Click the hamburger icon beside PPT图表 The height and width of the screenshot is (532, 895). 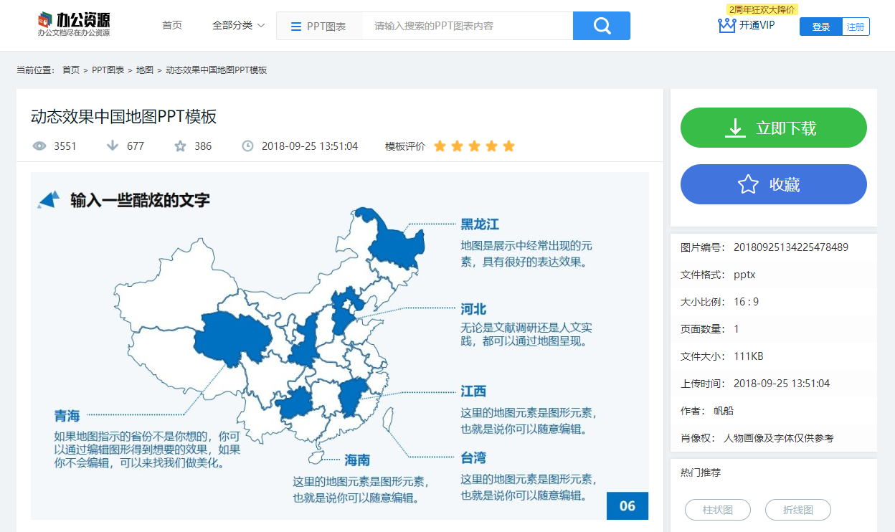pyautogui.click(x=295, y=27)
